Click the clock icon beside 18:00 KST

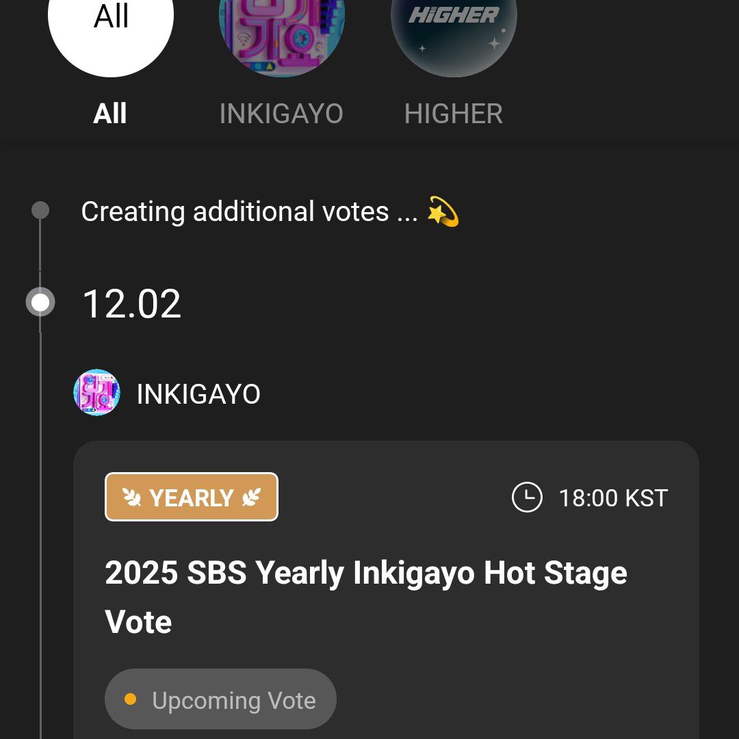coord(527,497)
